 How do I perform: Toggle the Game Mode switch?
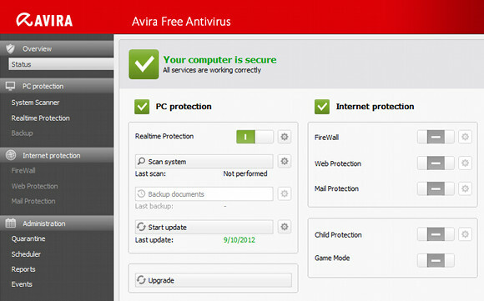coord(436,260)
